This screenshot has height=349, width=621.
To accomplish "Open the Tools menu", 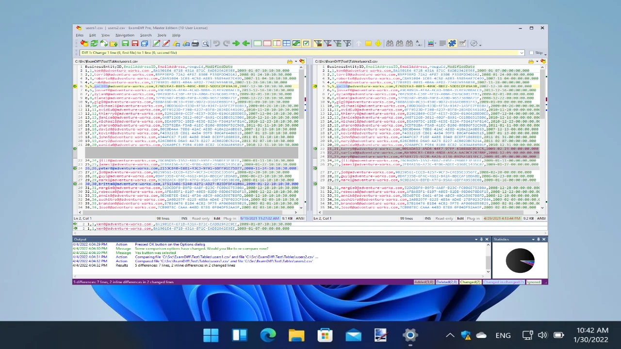I will (x=162, y=35).
